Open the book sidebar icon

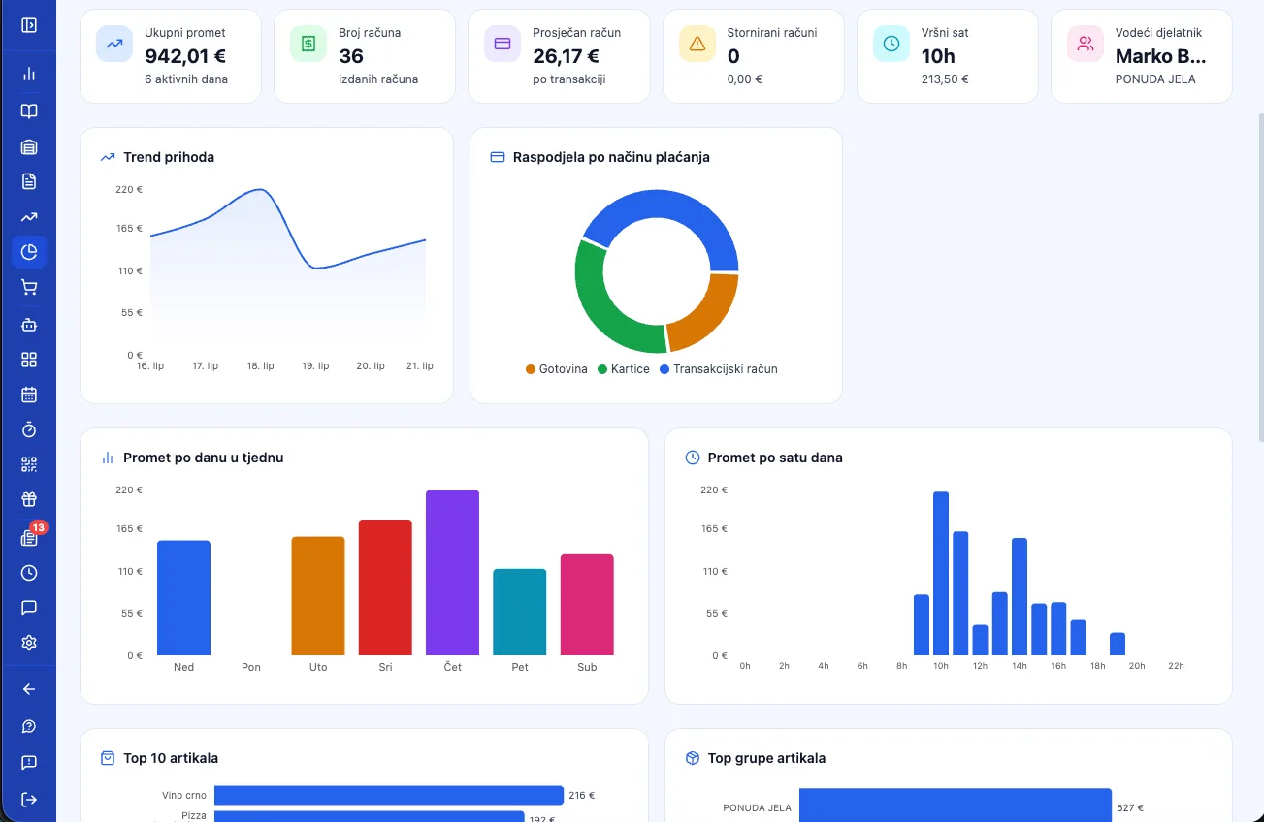tap(29, 111)
